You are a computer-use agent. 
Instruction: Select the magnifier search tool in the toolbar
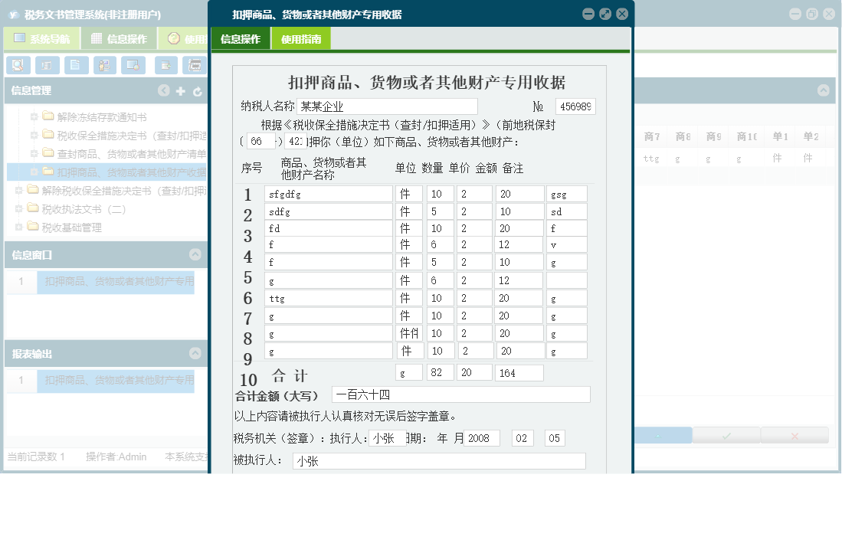point(18,65)
